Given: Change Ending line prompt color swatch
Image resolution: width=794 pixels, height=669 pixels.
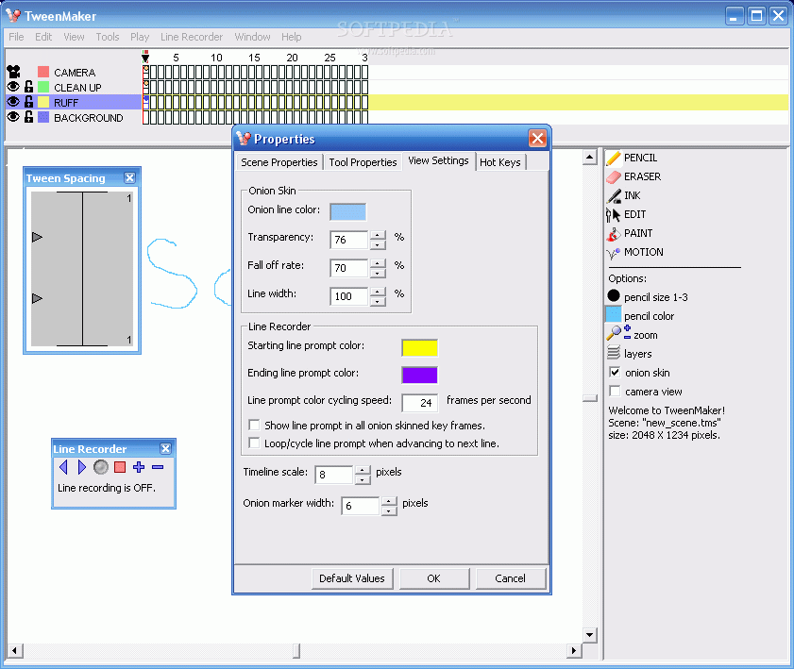Looking at the screenshot, I should 420,376.
